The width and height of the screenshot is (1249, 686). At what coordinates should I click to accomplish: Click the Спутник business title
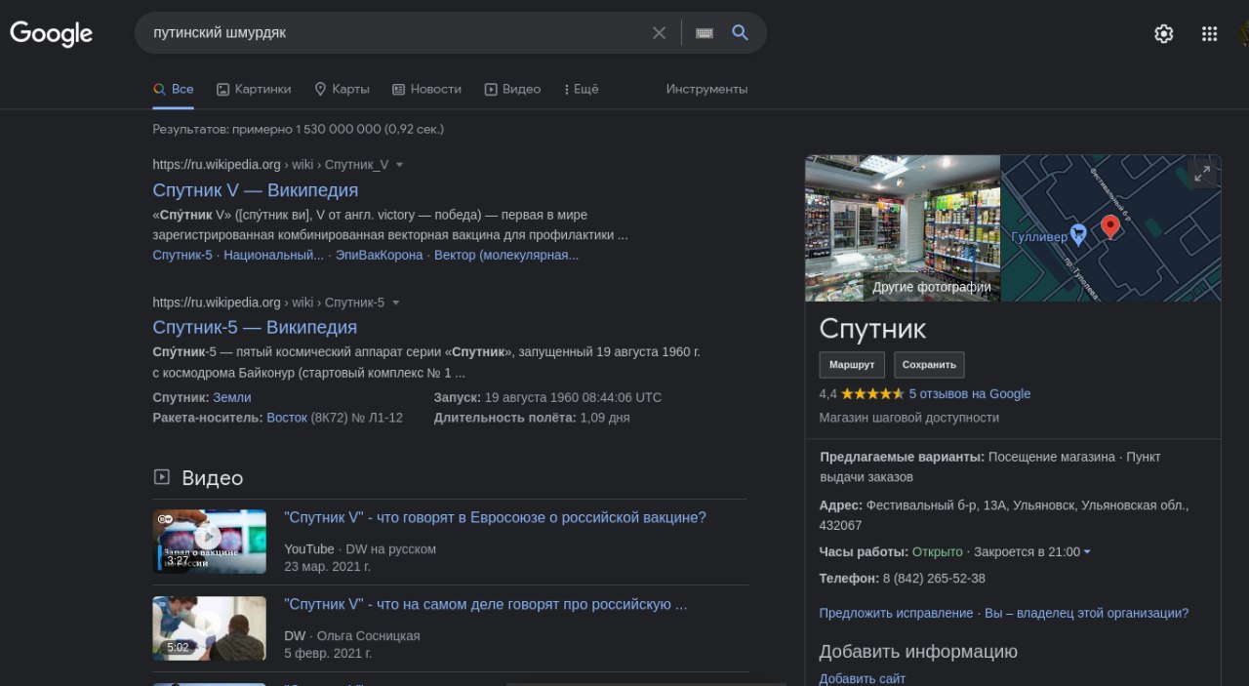(872, 328)
